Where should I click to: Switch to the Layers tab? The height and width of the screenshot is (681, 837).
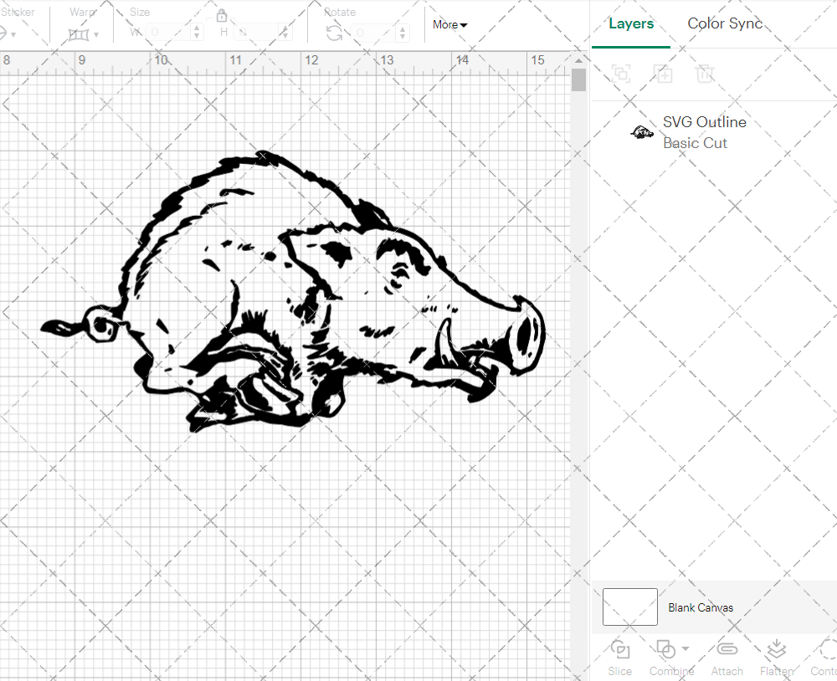click(x=632, y=23)
